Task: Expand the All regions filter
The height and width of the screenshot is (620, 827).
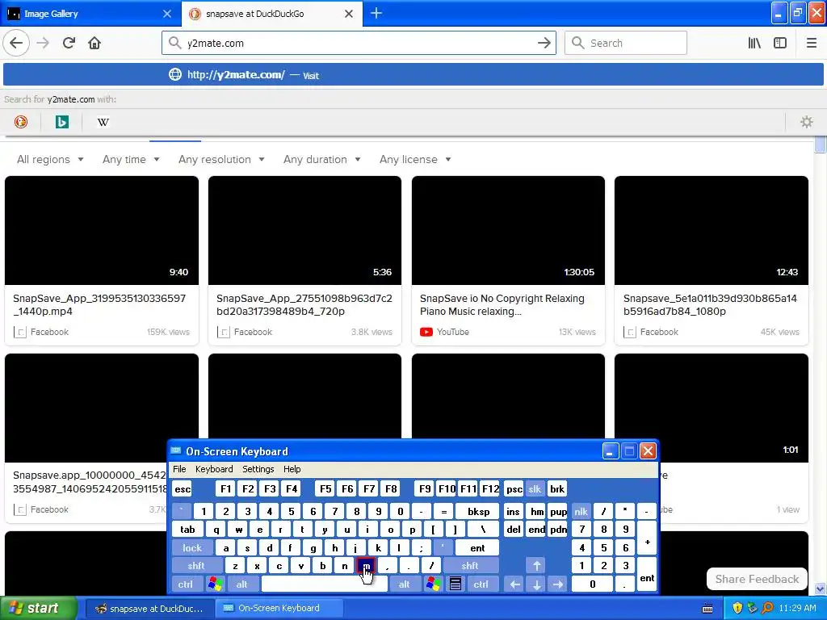Action: pos(50,159)
